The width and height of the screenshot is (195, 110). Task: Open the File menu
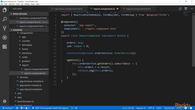click(2, 4)
